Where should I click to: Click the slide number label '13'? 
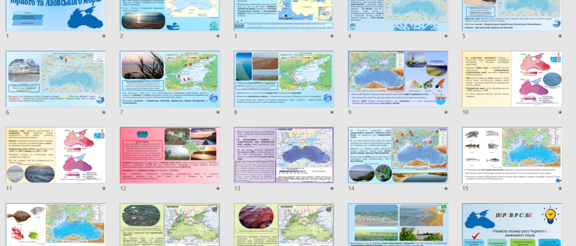(x=237, y=188)
